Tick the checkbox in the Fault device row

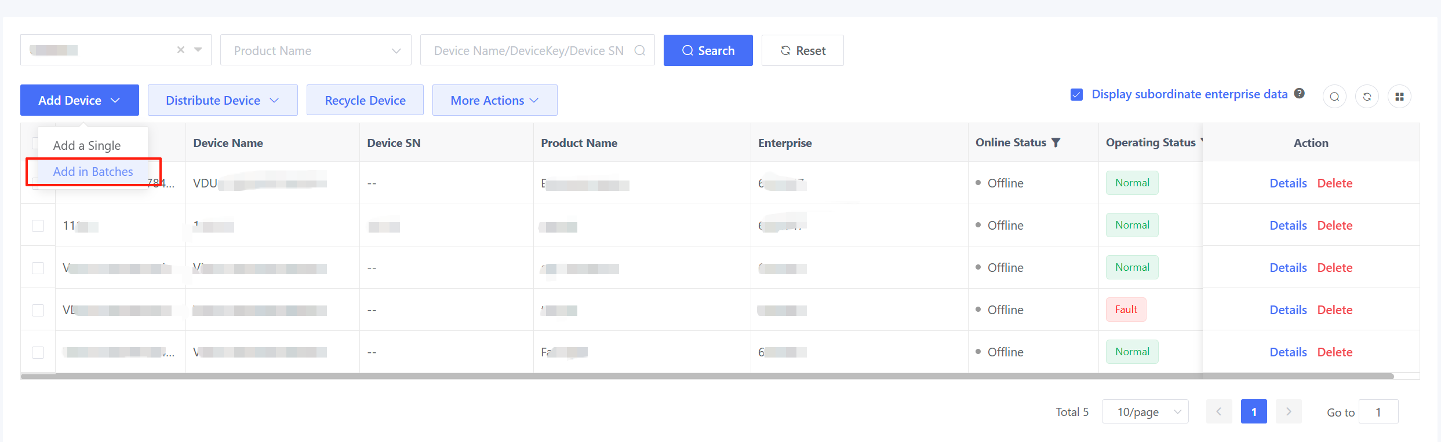38,310
